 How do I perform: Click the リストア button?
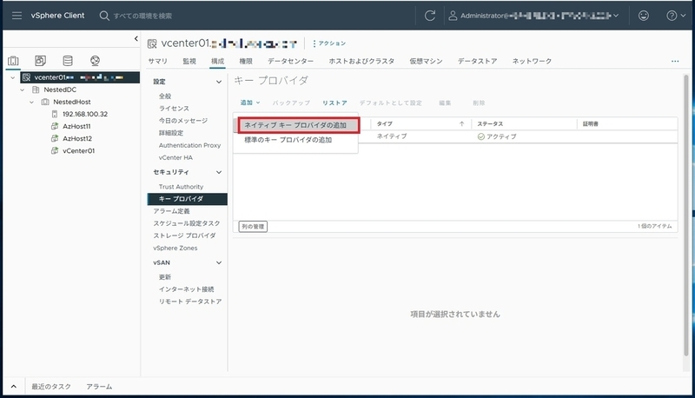point(334,103)
